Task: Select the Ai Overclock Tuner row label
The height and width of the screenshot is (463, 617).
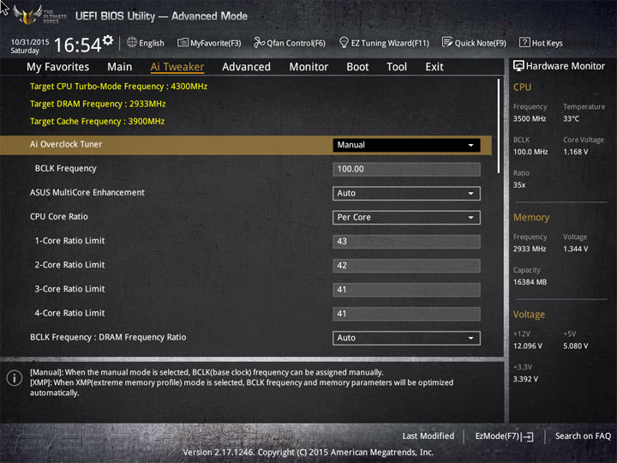Action: [66, 145]
